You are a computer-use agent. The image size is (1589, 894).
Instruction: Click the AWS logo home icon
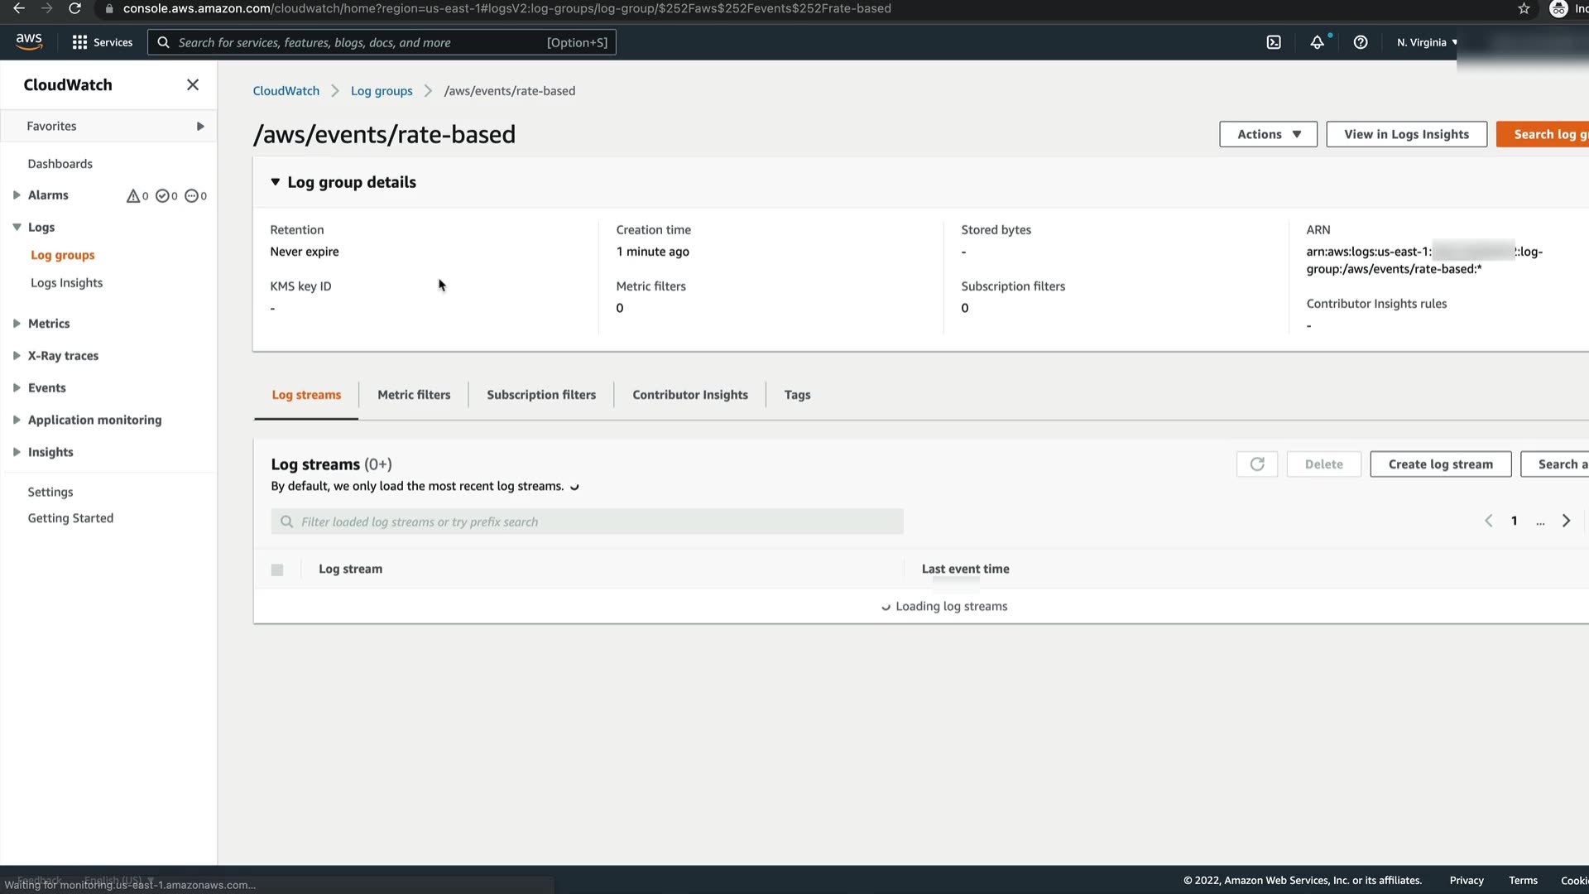coord(29,41)
